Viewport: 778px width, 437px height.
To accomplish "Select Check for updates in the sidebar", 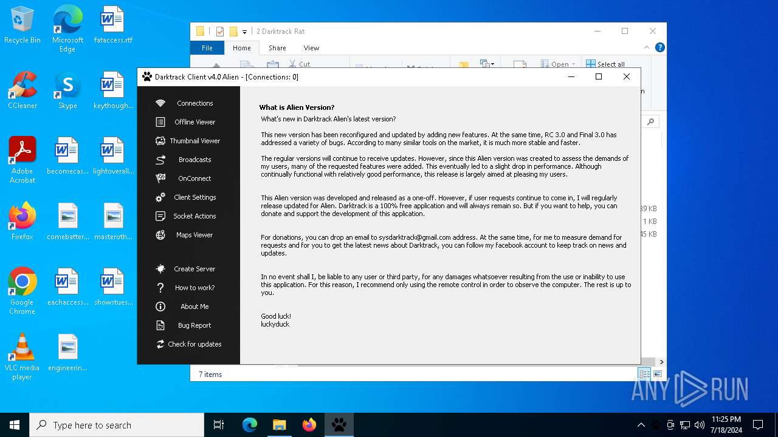I will point(188,344).
